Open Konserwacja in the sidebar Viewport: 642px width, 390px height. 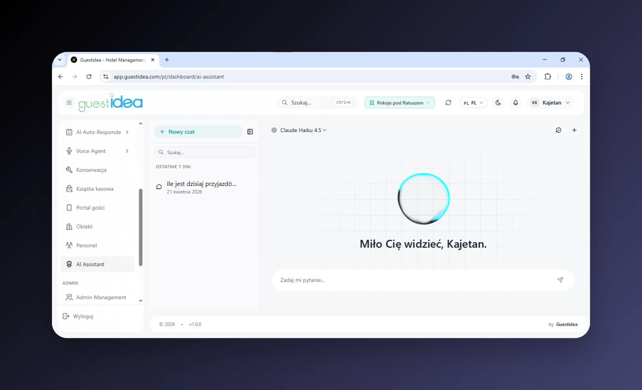[98, 170]
